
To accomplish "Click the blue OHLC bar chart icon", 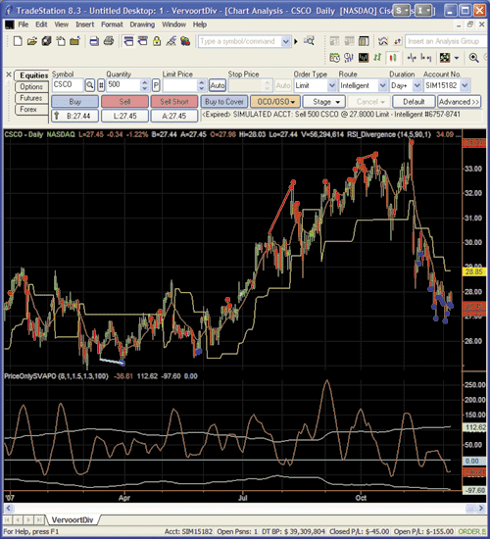I will [412, 58].
